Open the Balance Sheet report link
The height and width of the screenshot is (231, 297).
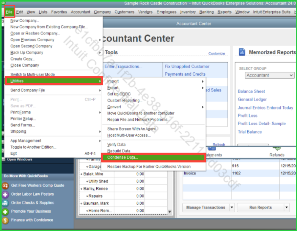coord(251,91)
